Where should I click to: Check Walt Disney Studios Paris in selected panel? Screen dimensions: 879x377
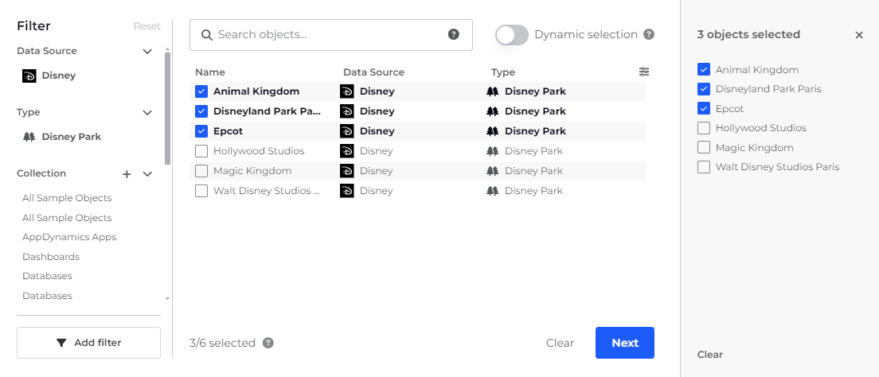click(x=704, y=167)
